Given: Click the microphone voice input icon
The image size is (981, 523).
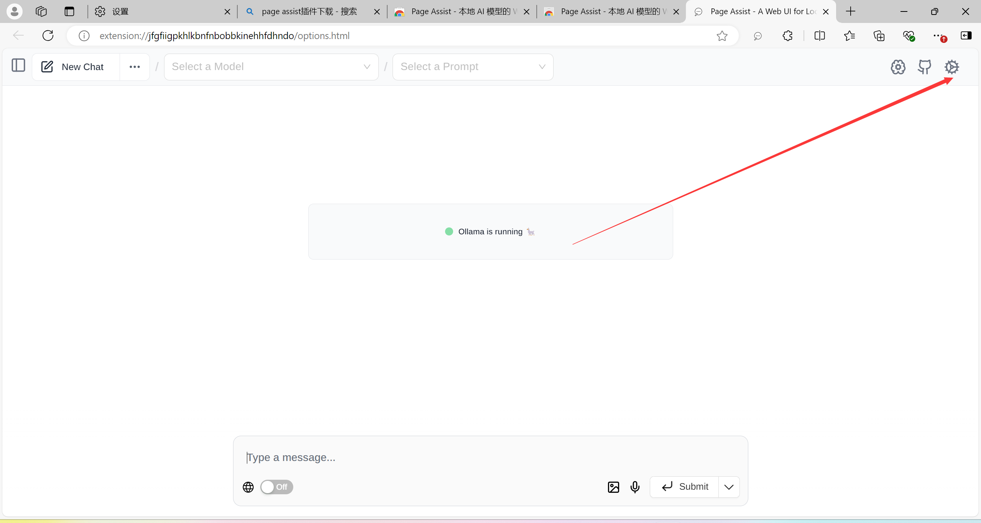Looking at the screenshot, I should pos(635,487).
